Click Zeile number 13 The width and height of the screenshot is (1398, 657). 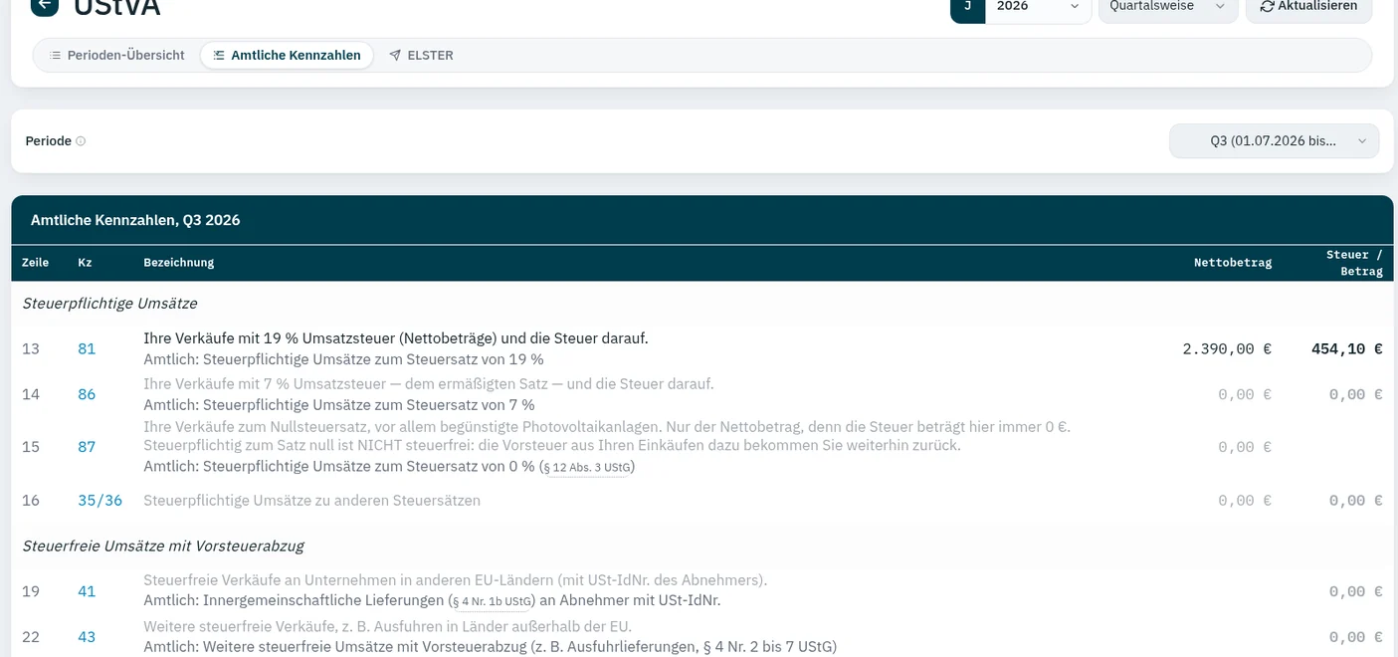pos(31,348)
